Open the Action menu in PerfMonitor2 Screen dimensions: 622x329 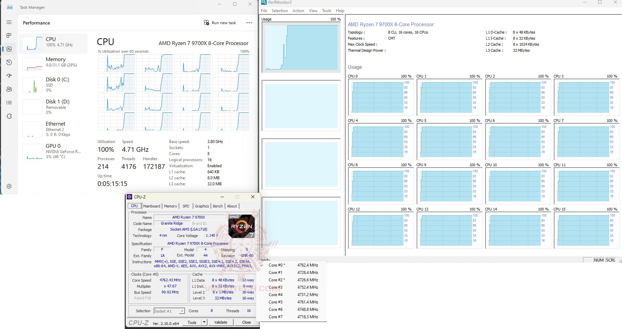click(298, 11)
